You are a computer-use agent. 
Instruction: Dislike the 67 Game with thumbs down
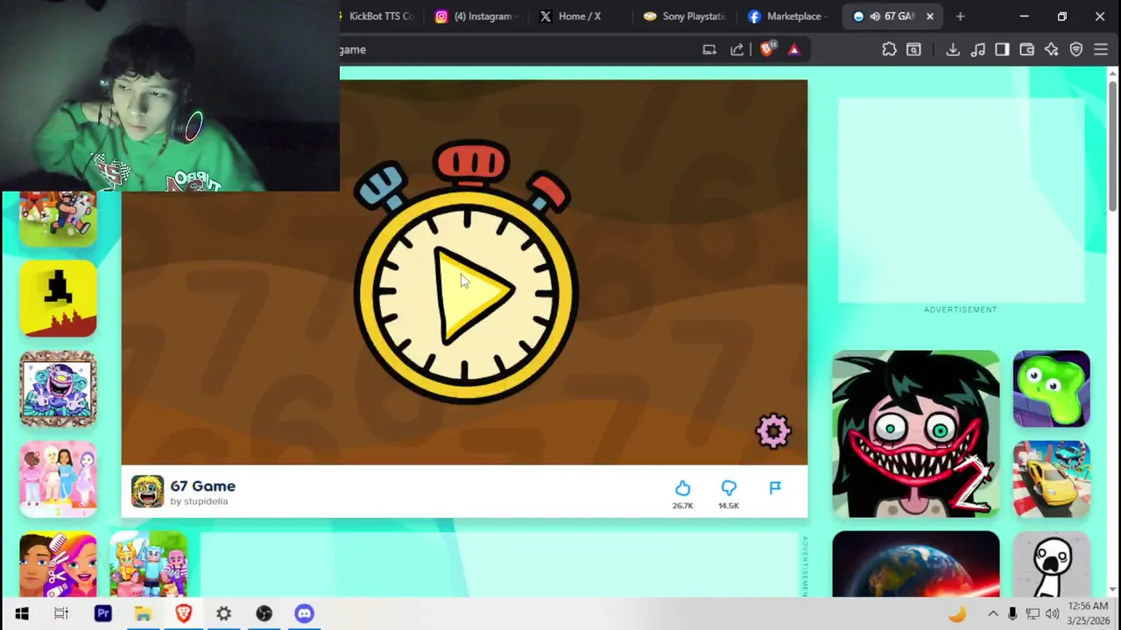pyautogui.click(x=729, y=488)
